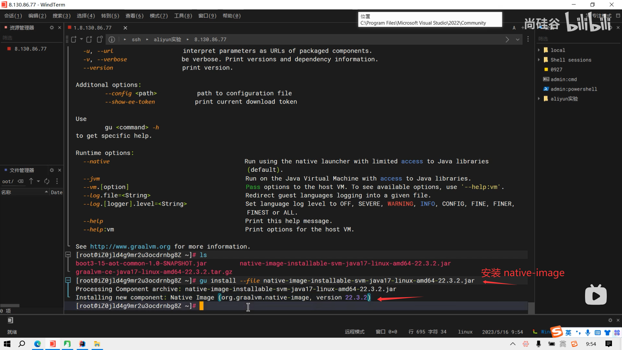Close the 1.8.130.86.77 session tab
The width and height of the screenshot is (622, 350).
tap(125, 28)
